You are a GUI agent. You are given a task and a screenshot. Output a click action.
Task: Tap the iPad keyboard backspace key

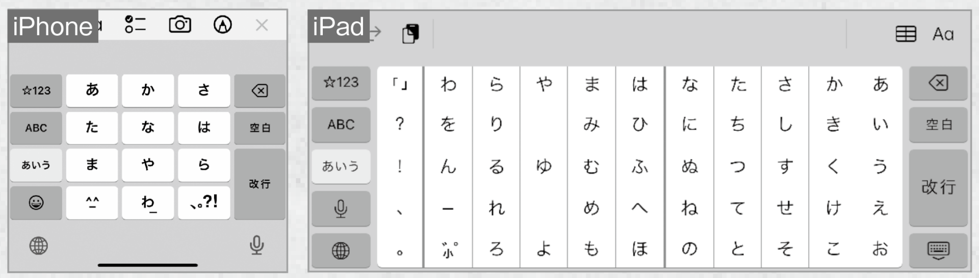[938, 83]
